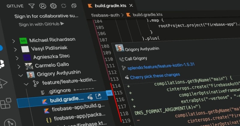Refresh the GitLive team list
This screenshot has width=240, height=126.
(x=64, y=6)
